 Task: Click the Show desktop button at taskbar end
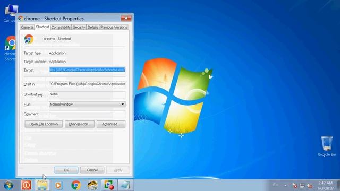(338, 185)
